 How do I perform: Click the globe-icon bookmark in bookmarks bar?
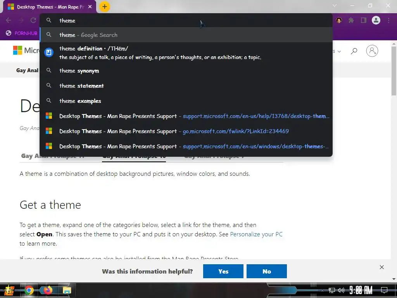click(22, 33)
